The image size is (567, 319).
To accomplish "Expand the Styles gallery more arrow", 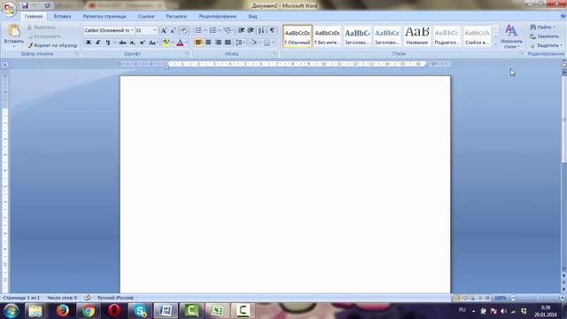I will tap(495, 43).
